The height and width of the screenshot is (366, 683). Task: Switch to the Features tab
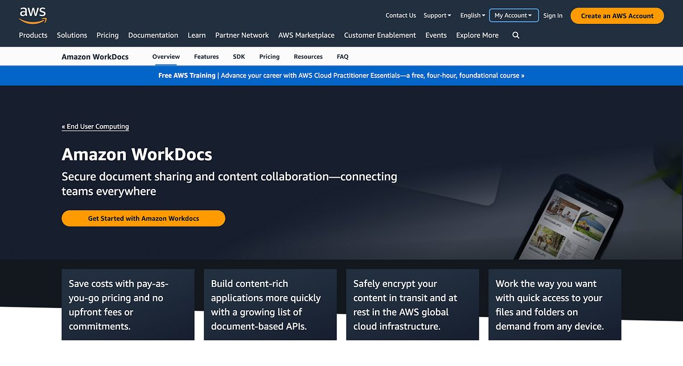coord(206,56)
